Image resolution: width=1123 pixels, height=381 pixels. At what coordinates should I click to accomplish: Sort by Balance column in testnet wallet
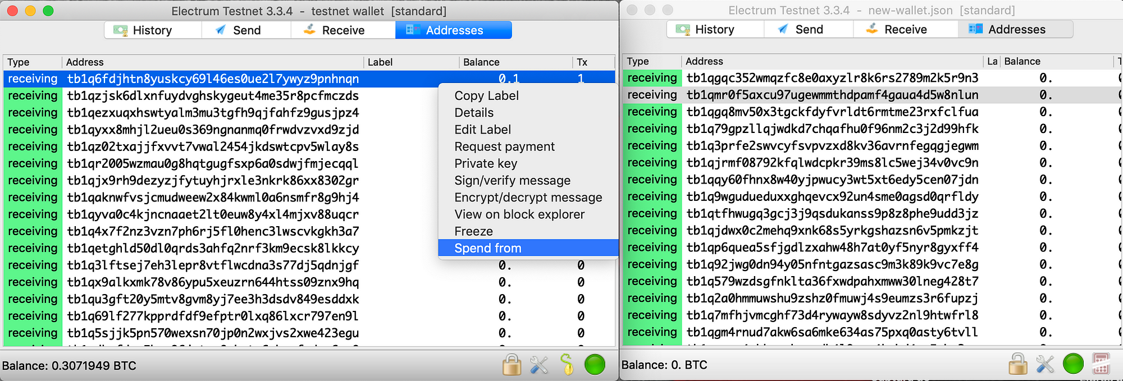515,62
